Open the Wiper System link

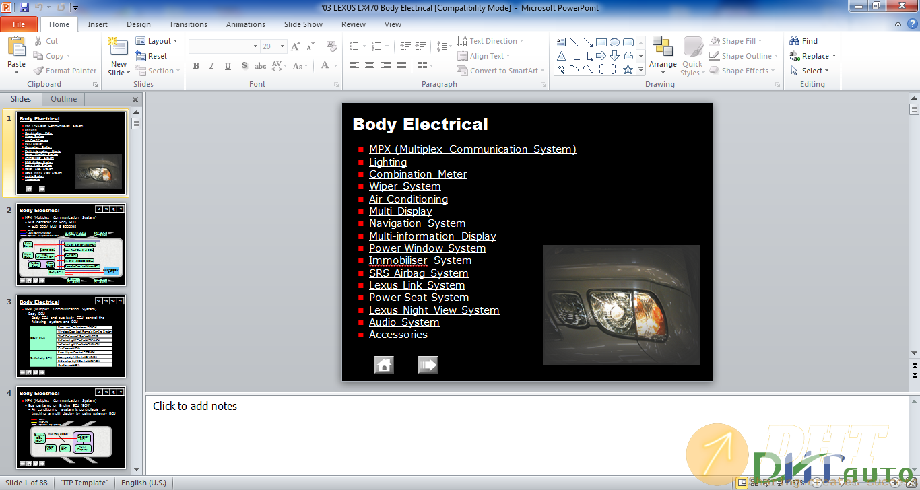405,186
